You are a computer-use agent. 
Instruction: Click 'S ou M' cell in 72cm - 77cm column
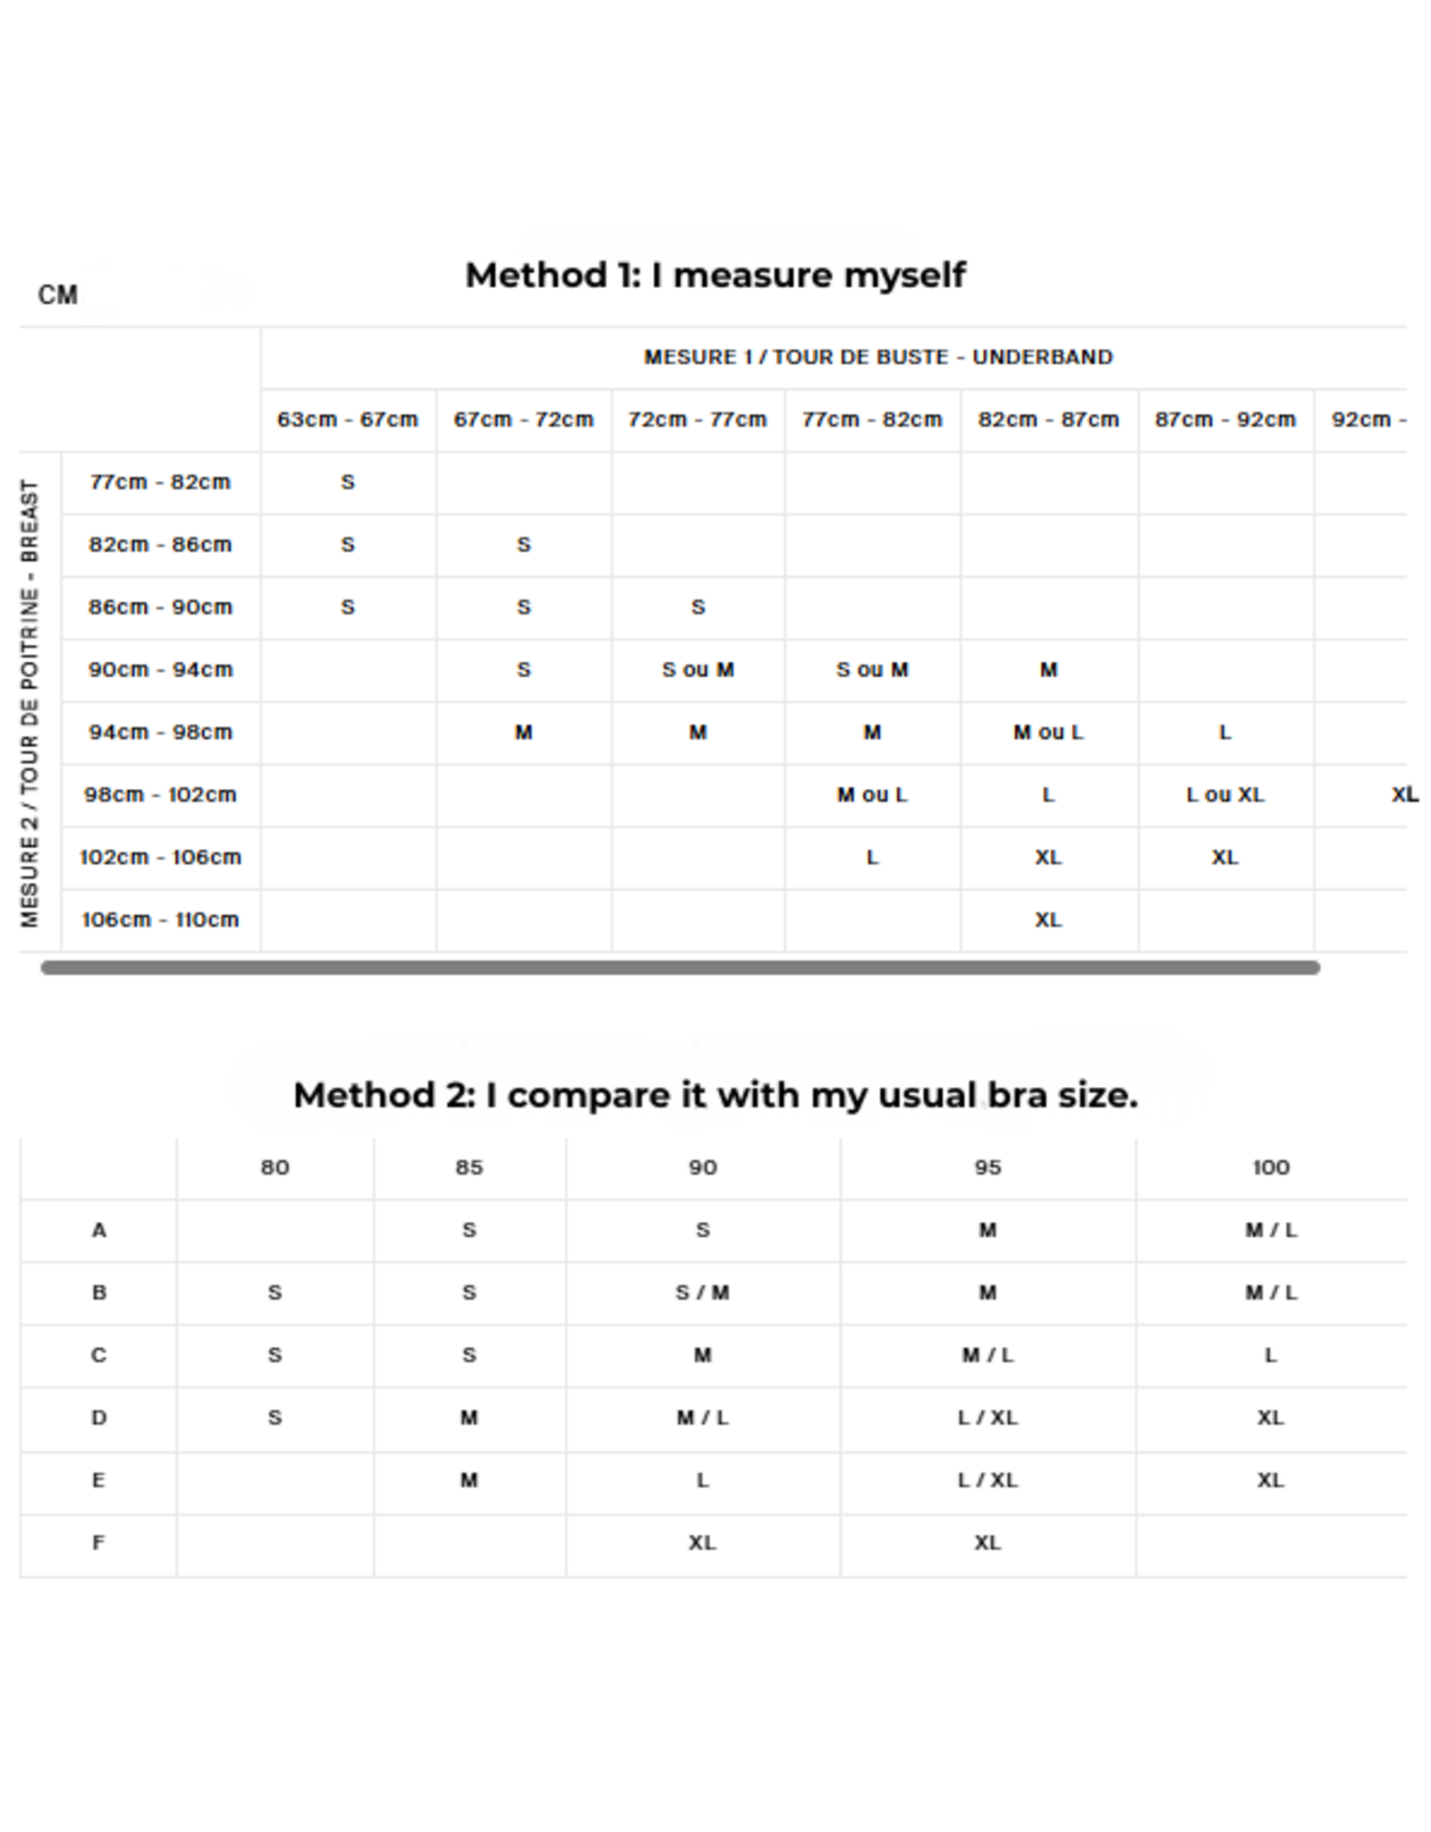pyautogui.click(x=698, y=670)
